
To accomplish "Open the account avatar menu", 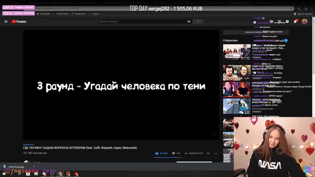I will [304, 22].
